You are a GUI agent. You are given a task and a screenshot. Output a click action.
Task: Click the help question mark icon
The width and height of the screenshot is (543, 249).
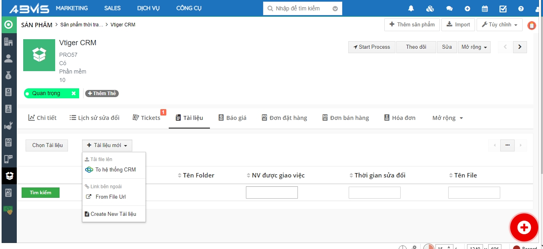(x=521, y=8)
